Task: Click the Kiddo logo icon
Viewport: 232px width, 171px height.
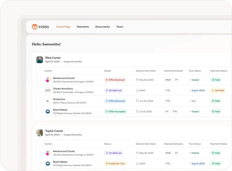Action: [x=35, y=27]
